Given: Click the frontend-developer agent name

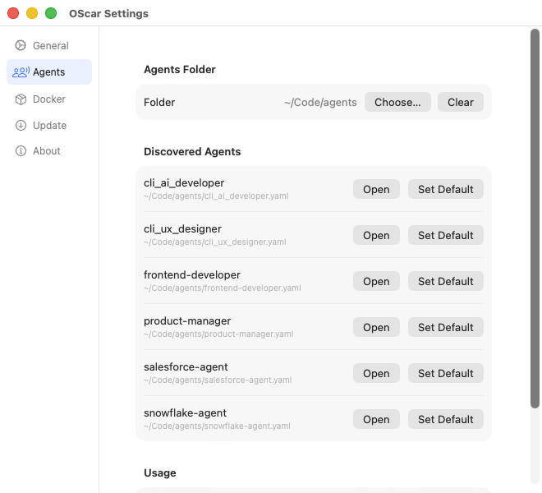Looking at the screenshot, I should point(192,274).
